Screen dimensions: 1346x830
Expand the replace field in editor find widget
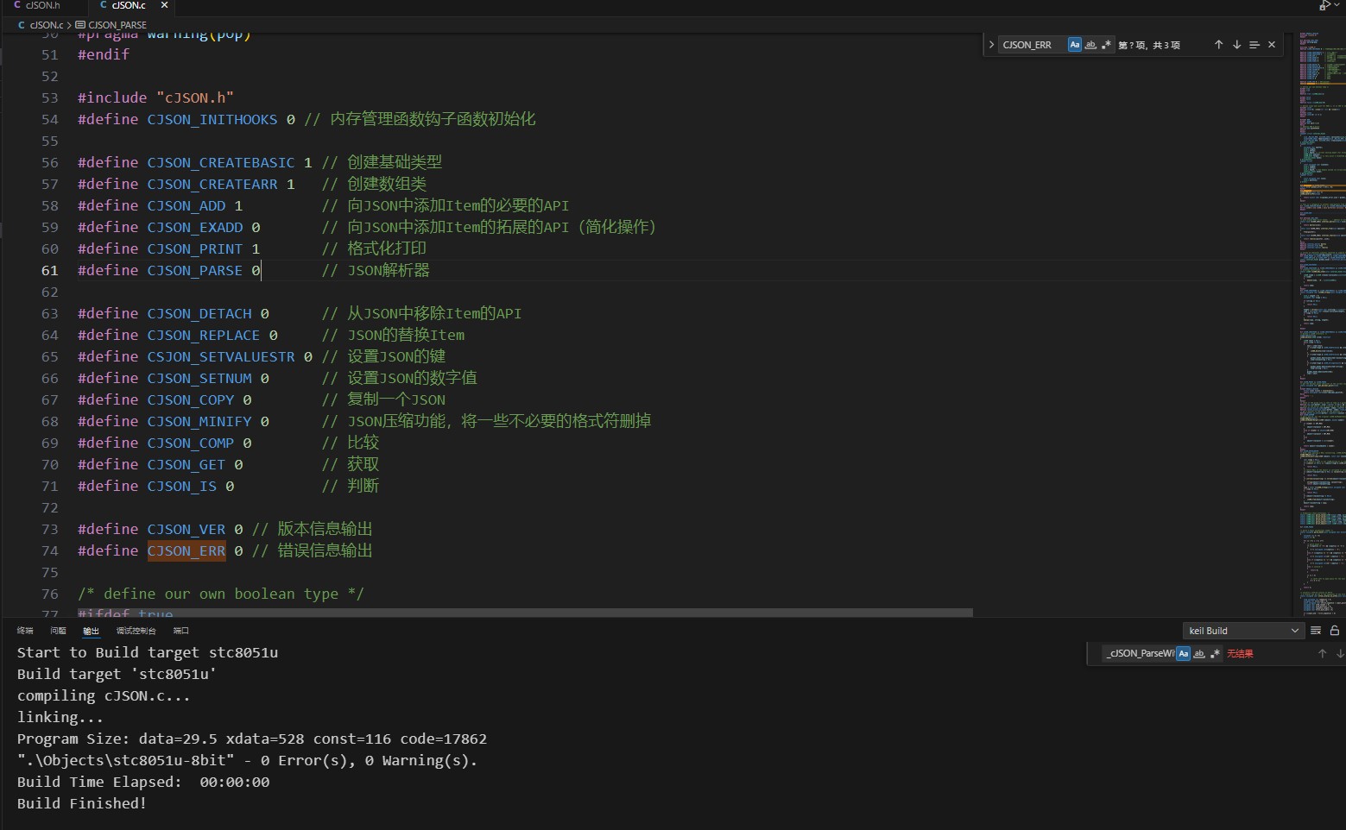tap(990, 45)
